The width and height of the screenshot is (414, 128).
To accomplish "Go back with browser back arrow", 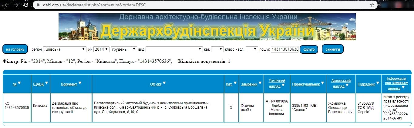I will (6, 5).
